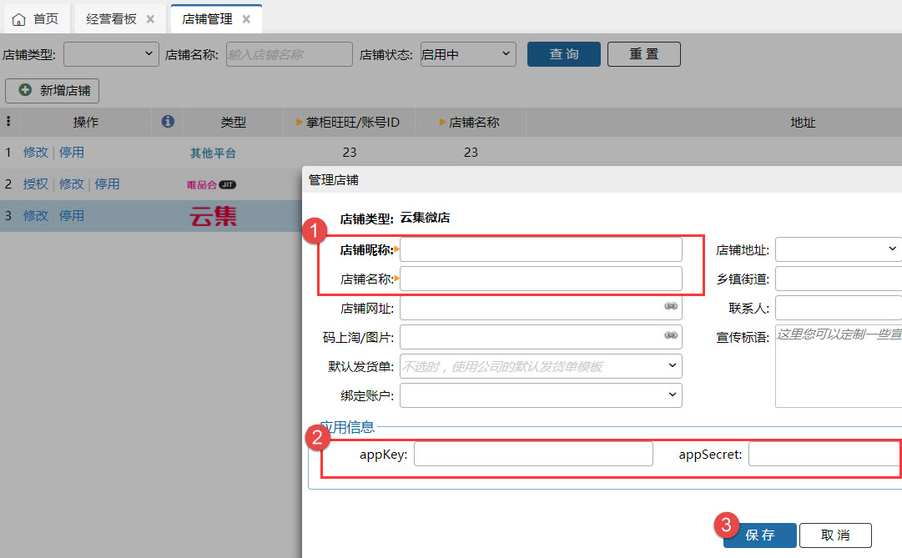Click the info icon in table header
Viewport: 902px width, 558px height.
(x=168, y=122)
